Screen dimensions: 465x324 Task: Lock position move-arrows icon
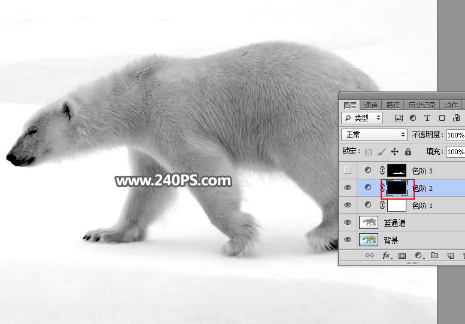click(x=394, y=152)
